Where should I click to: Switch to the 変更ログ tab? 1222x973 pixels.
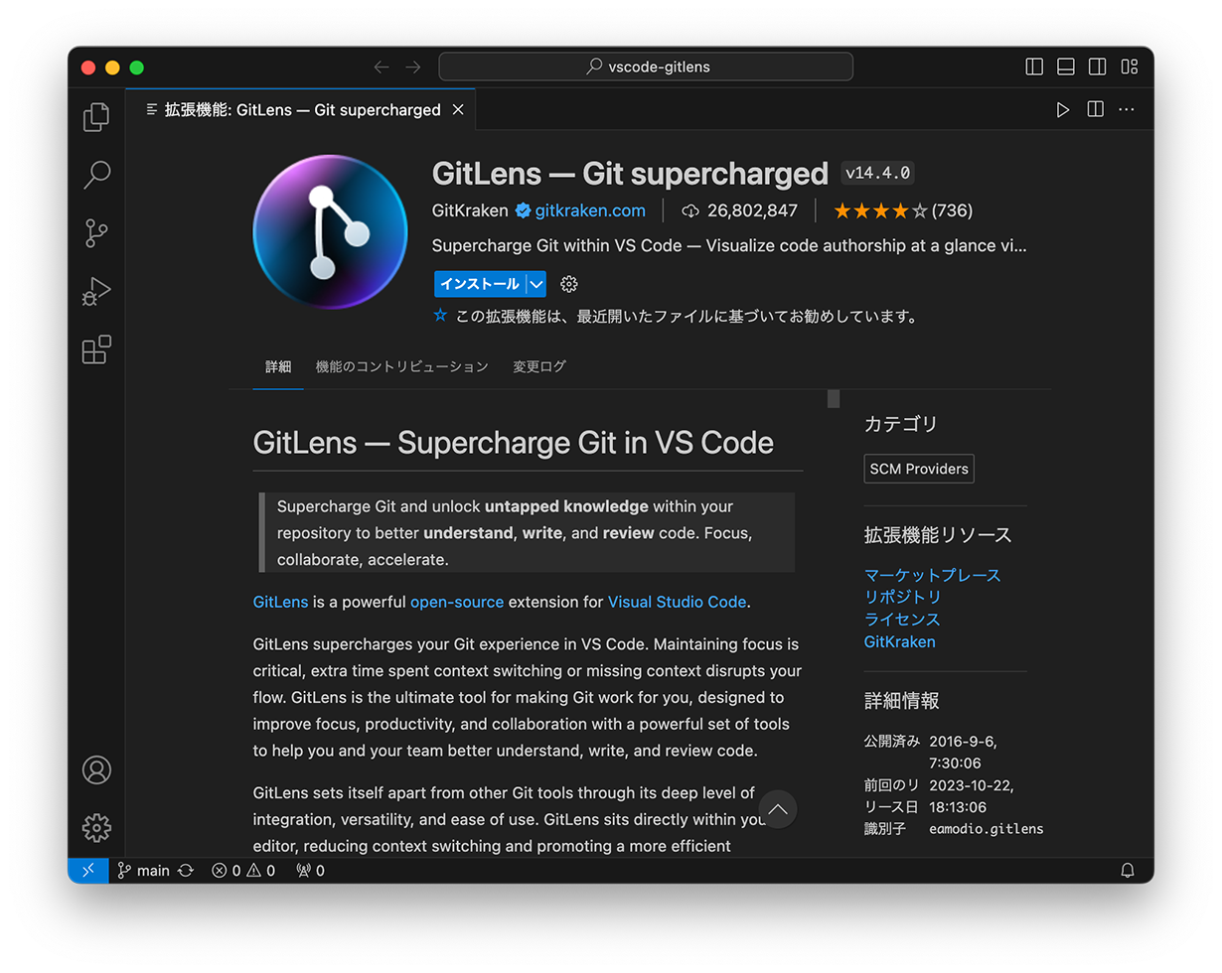538,366
